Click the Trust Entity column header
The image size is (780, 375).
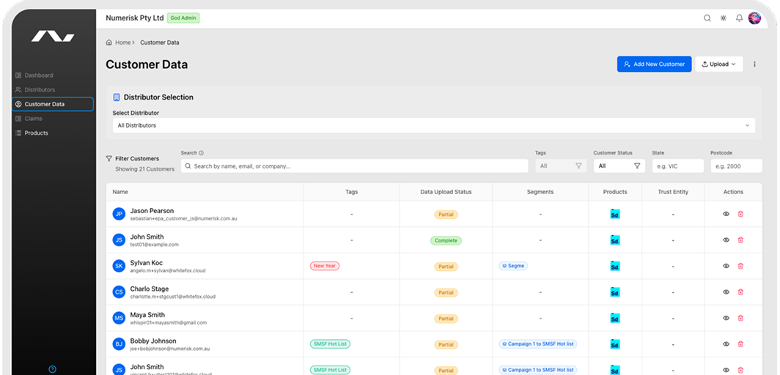(x=673, y=192)
